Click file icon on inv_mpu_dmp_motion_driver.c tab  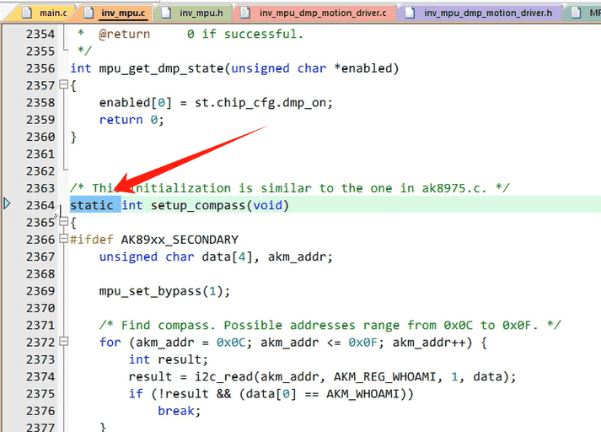pyautogui.click(x=245, y=13)
